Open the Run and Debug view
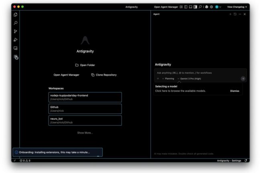The width and height of the screenshot is (261, 173). 16,39
